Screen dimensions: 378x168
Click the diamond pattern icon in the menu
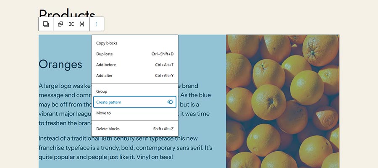point(171,102)
